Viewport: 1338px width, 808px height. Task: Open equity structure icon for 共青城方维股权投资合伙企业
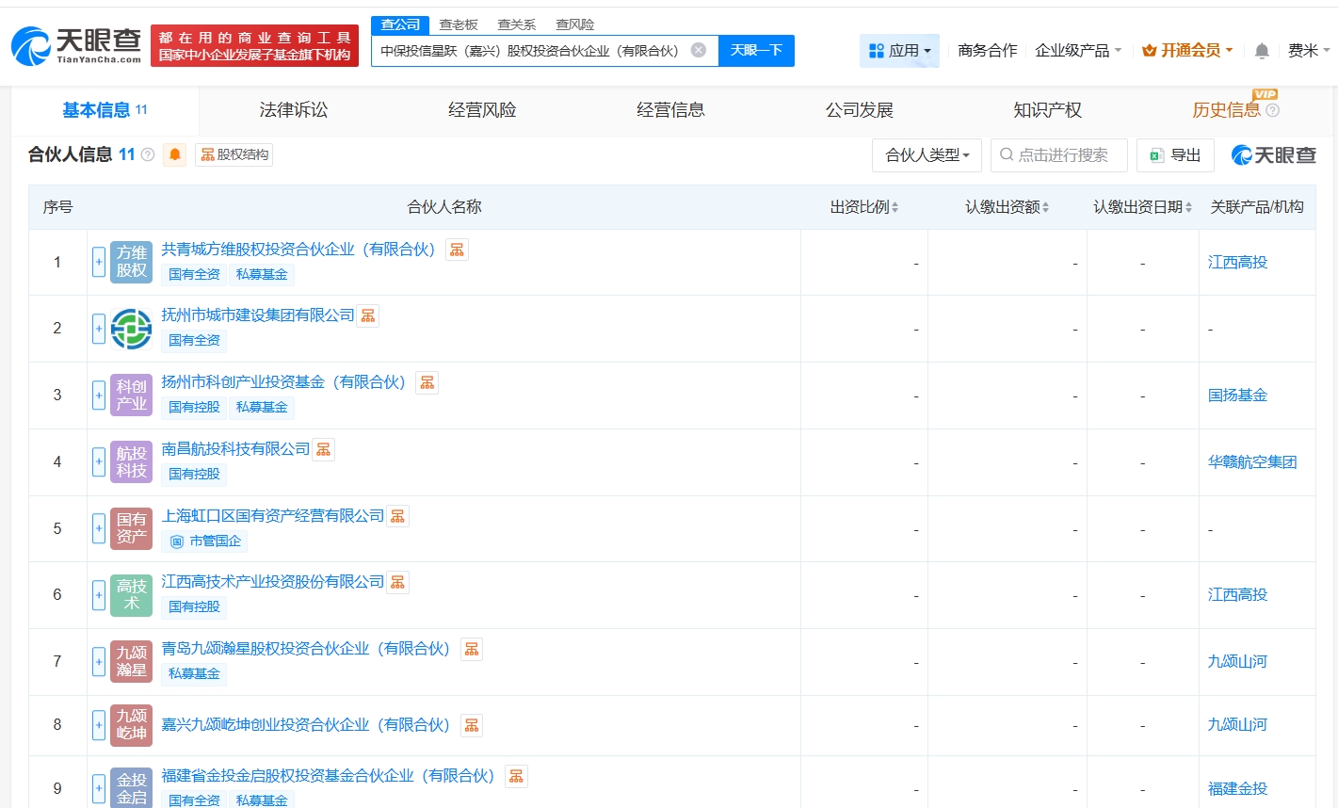tap(457, 250)
